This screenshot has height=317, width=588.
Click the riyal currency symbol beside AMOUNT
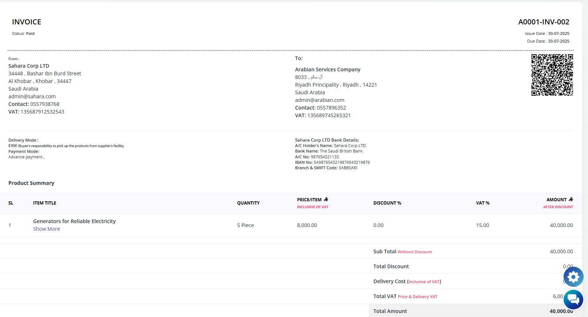571,199
